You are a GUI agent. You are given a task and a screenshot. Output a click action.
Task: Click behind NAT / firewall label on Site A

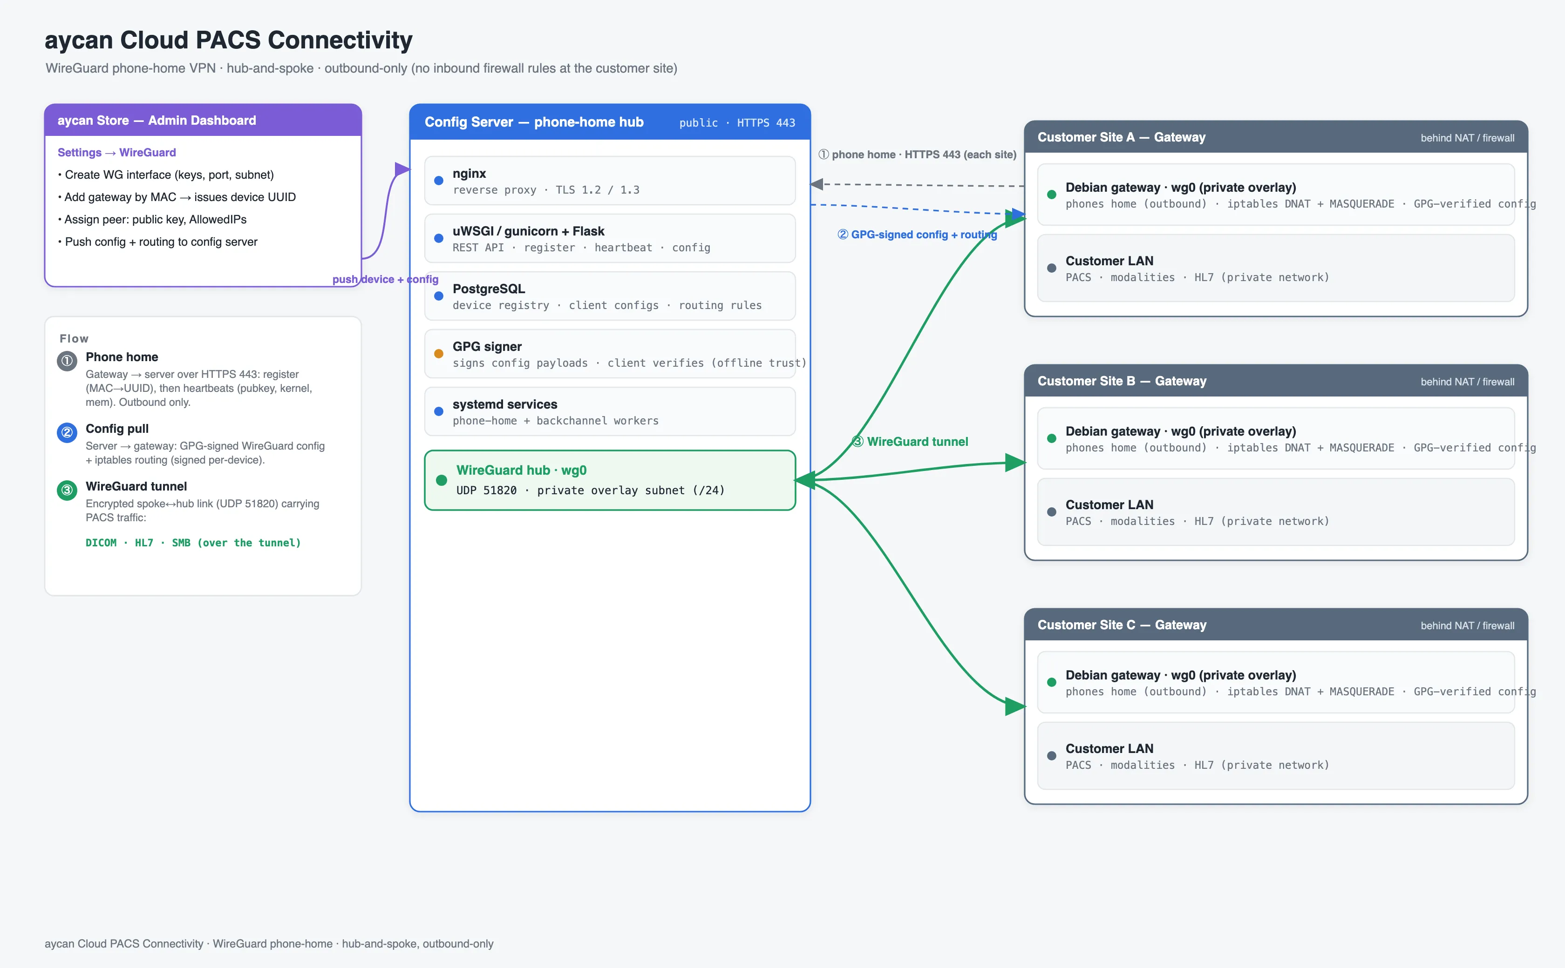(1467, 138)
